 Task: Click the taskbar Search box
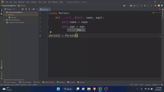(68, 89)
